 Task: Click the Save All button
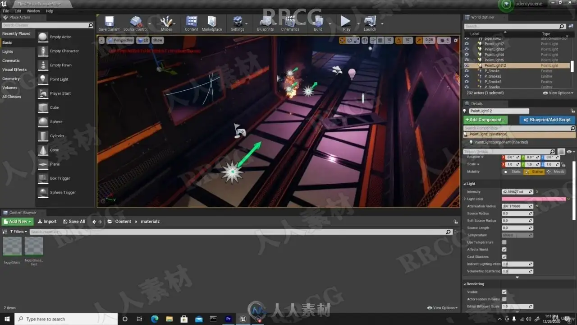73,222
